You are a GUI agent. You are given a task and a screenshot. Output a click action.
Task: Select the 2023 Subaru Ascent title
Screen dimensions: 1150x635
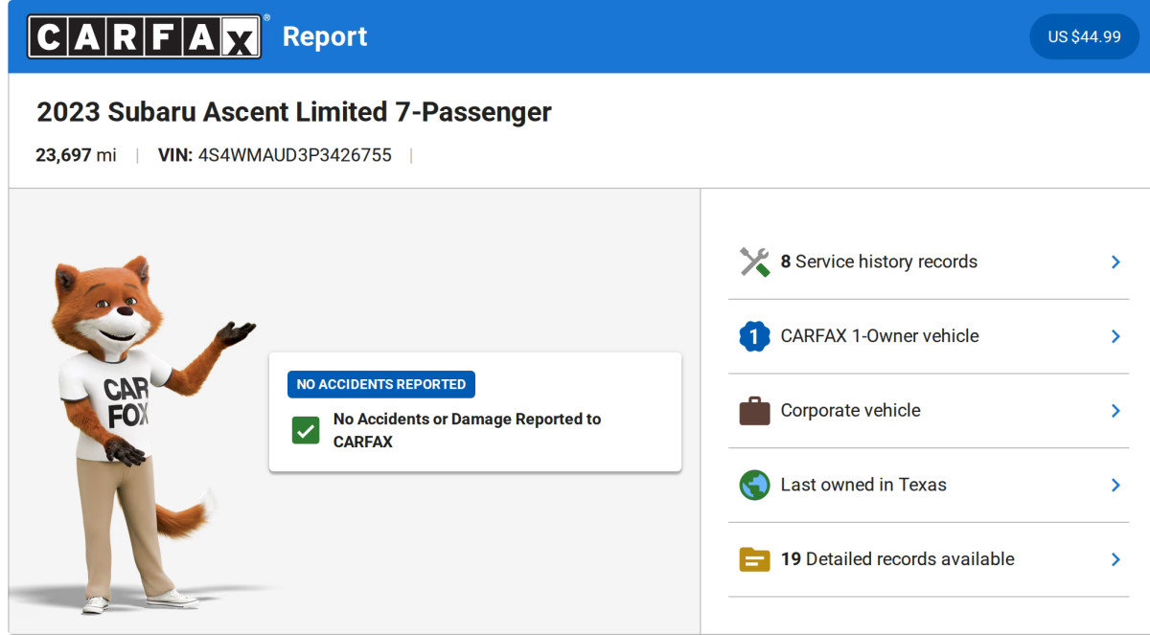tap(293, 111)
